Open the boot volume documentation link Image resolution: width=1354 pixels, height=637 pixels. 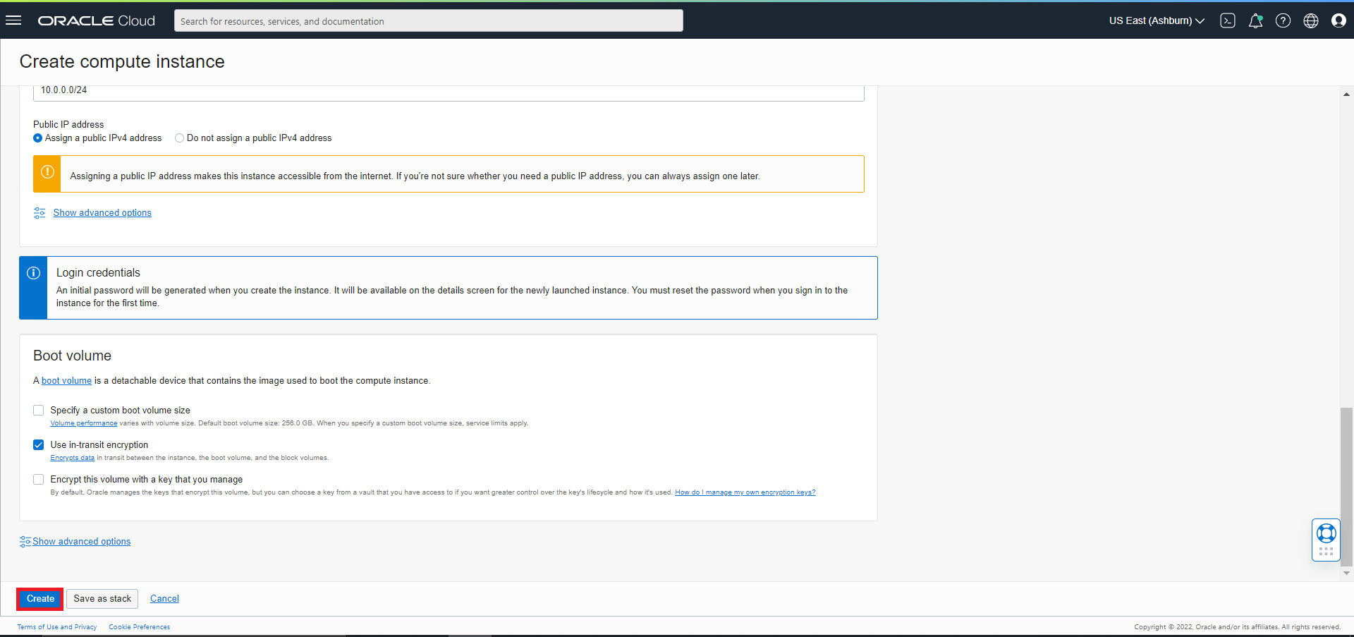[x=66, y=380]
